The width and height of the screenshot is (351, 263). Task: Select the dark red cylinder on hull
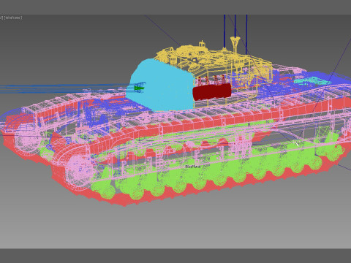click(212, 91)
